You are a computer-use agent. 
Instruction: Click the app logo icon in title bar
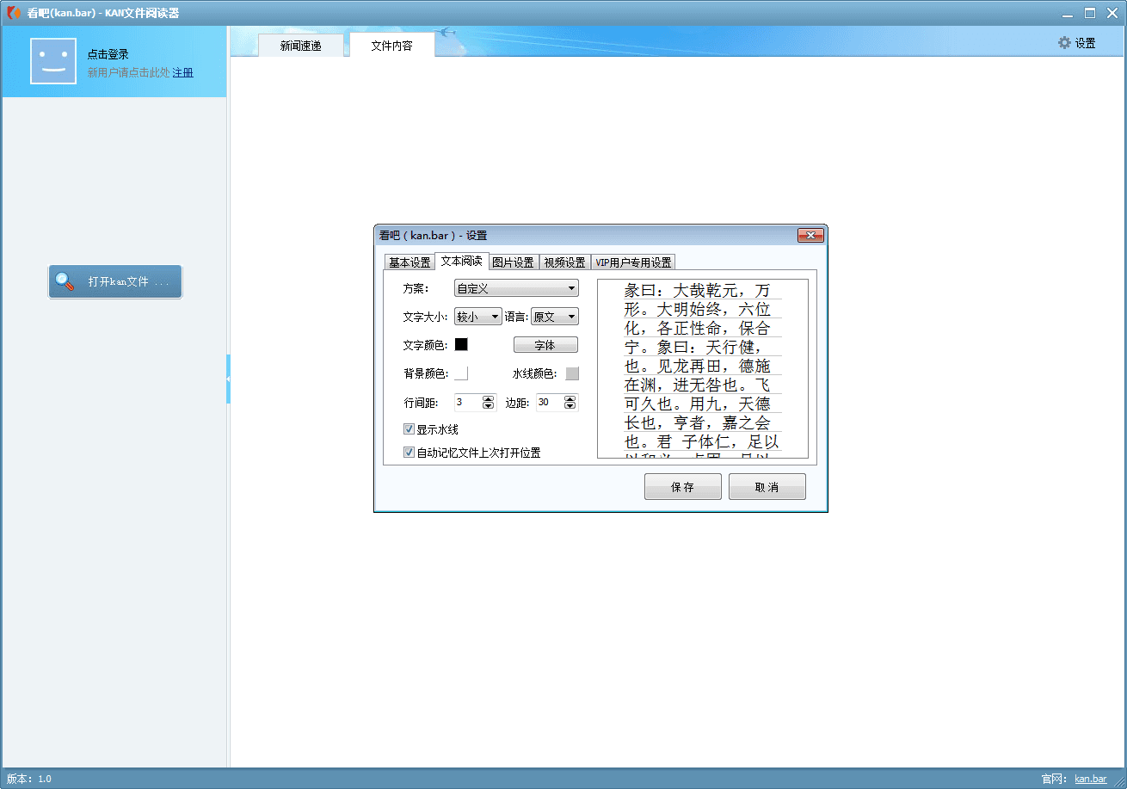(x=13, y=13)
